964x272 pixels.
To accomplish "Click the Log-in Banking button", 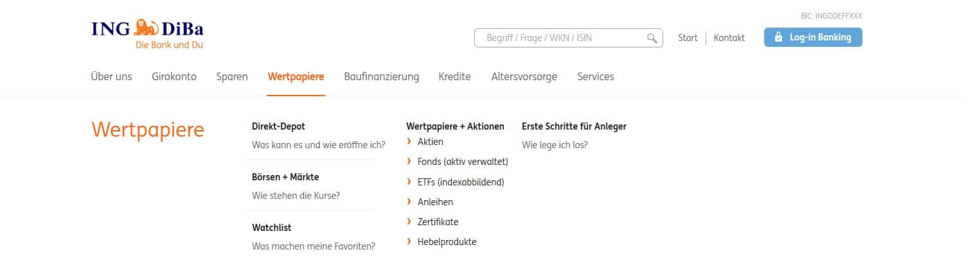I will [813, 37].
